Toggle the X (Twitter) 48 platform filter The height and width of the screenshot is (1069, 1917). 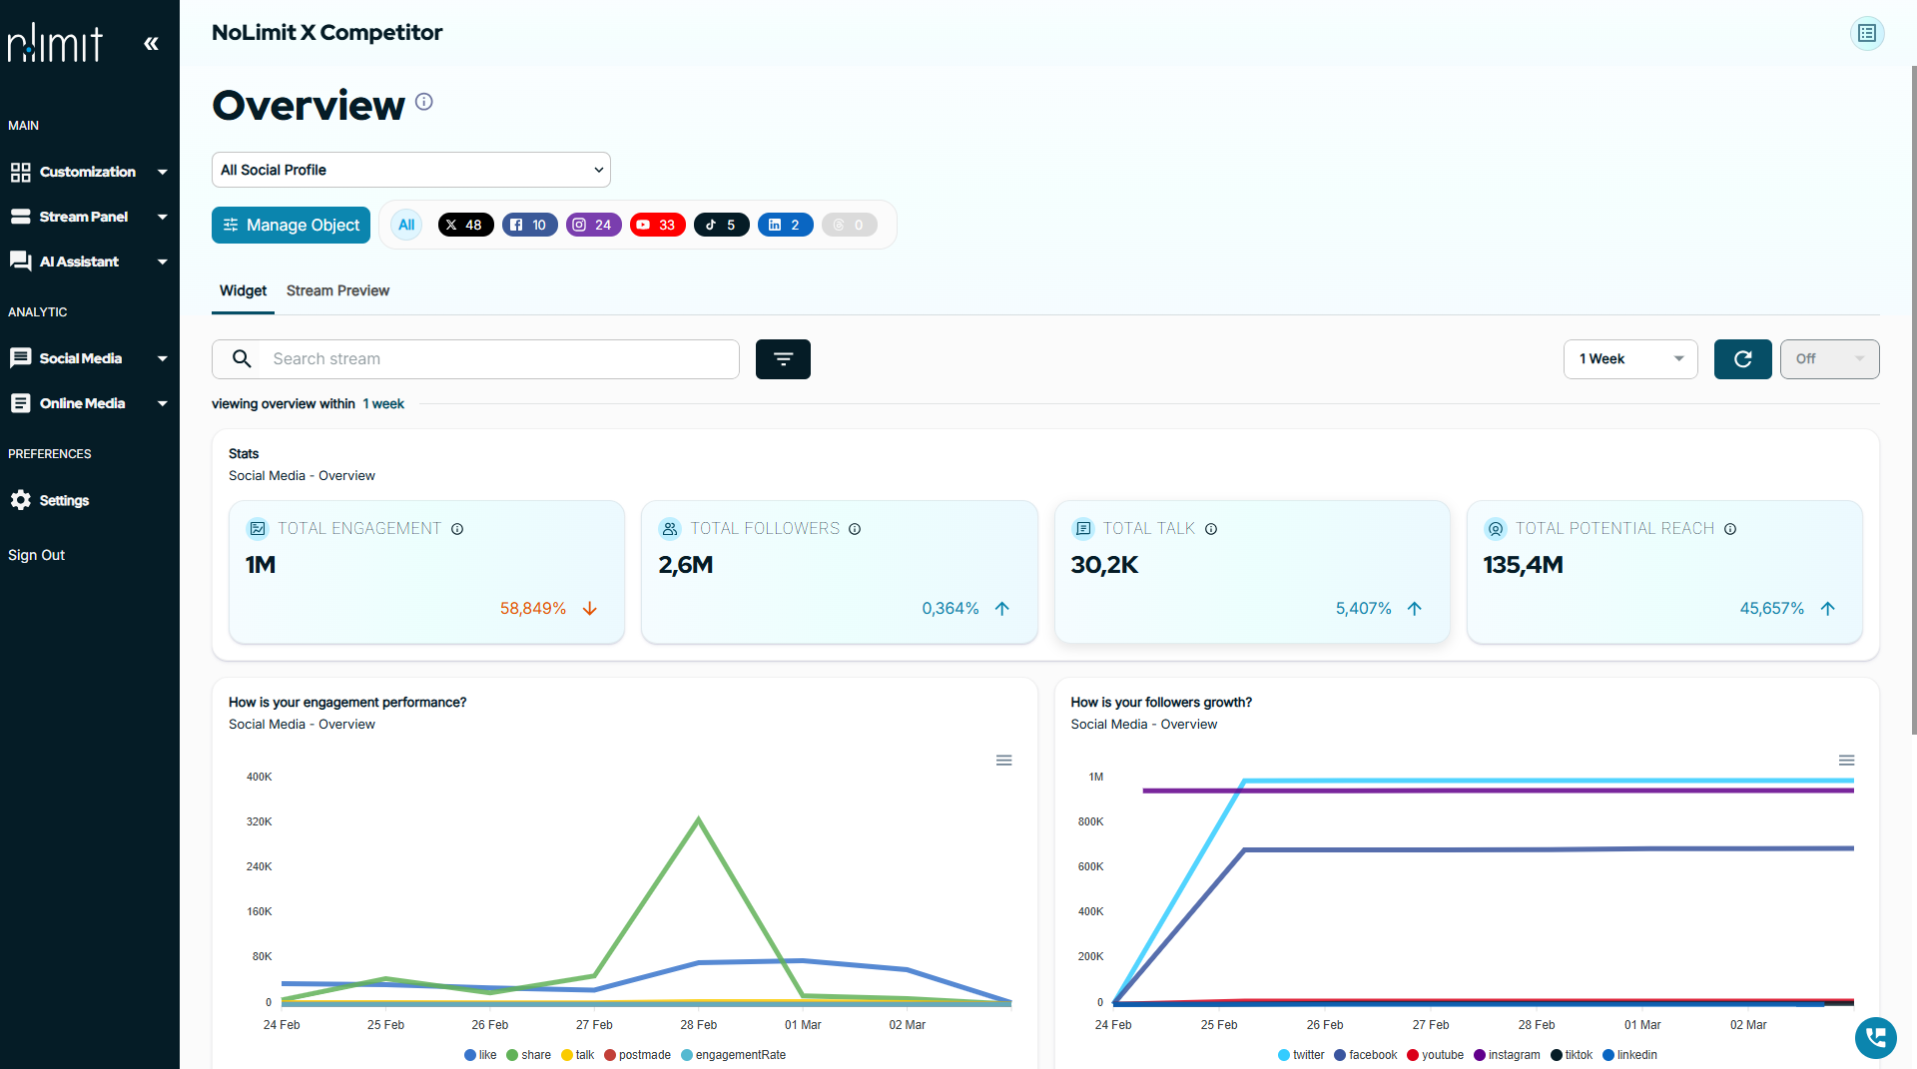pyautogui.click(x=465, y=225)
